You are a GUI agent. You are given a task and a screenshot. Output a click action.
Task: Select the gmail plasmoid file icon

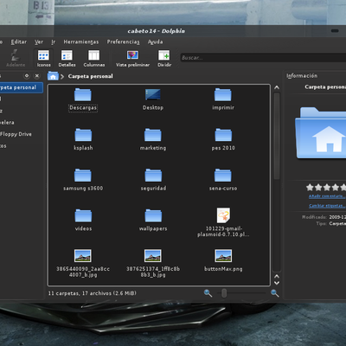(x=223, y=215)
